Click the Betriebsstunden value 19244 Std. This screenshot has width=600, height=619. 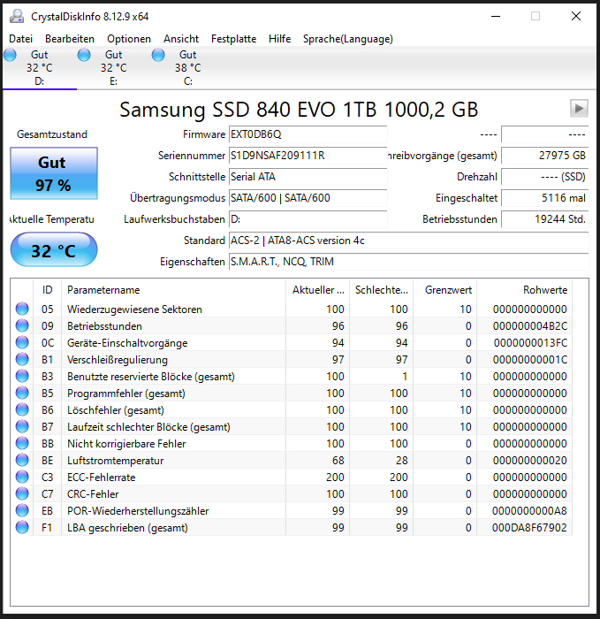pos(545,219)
